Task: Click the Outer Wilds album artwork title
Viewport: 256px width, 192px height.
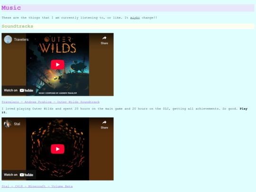Action: pos(58,45)
